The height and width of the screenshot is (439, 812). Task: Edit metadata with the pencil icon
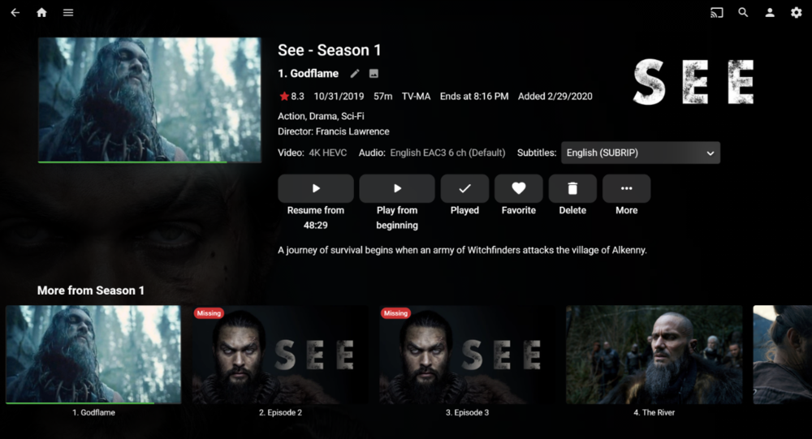point(355,74)
